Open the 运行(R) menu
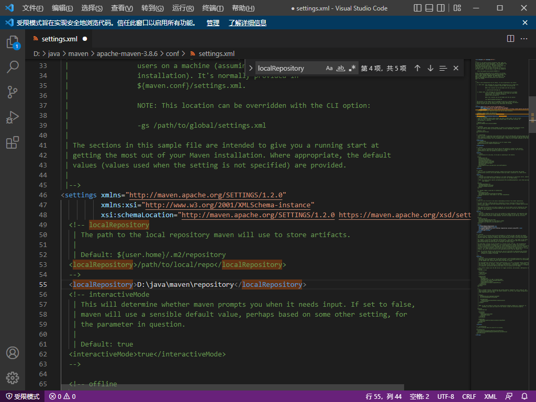The height and width of the screenshot is (402, 536). tap(183, 8)
